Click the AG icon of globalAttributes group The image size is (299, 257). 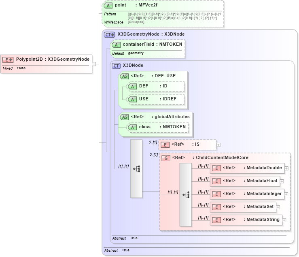click(125, 117)
